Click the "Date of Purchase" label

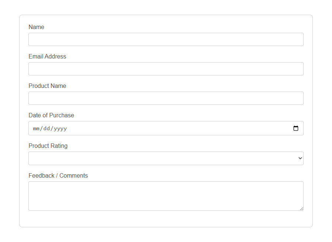pos(51,115)
